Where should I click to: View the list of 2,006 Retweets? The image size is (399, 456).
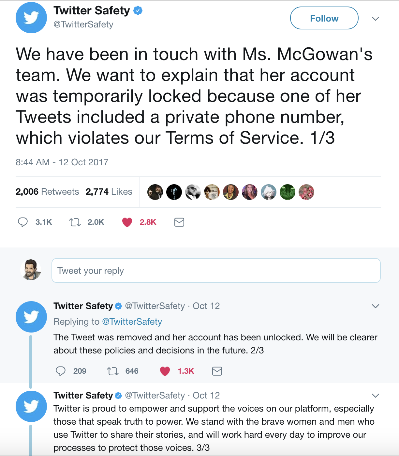[47, 192]
